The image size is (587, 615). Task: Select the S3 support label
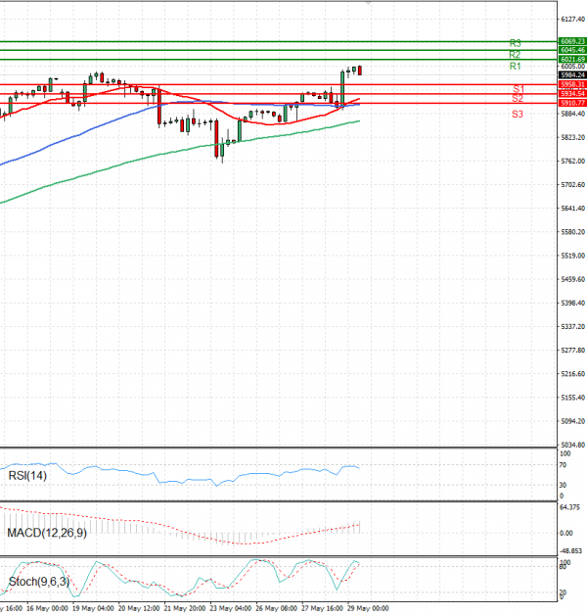tap(517, 115)
